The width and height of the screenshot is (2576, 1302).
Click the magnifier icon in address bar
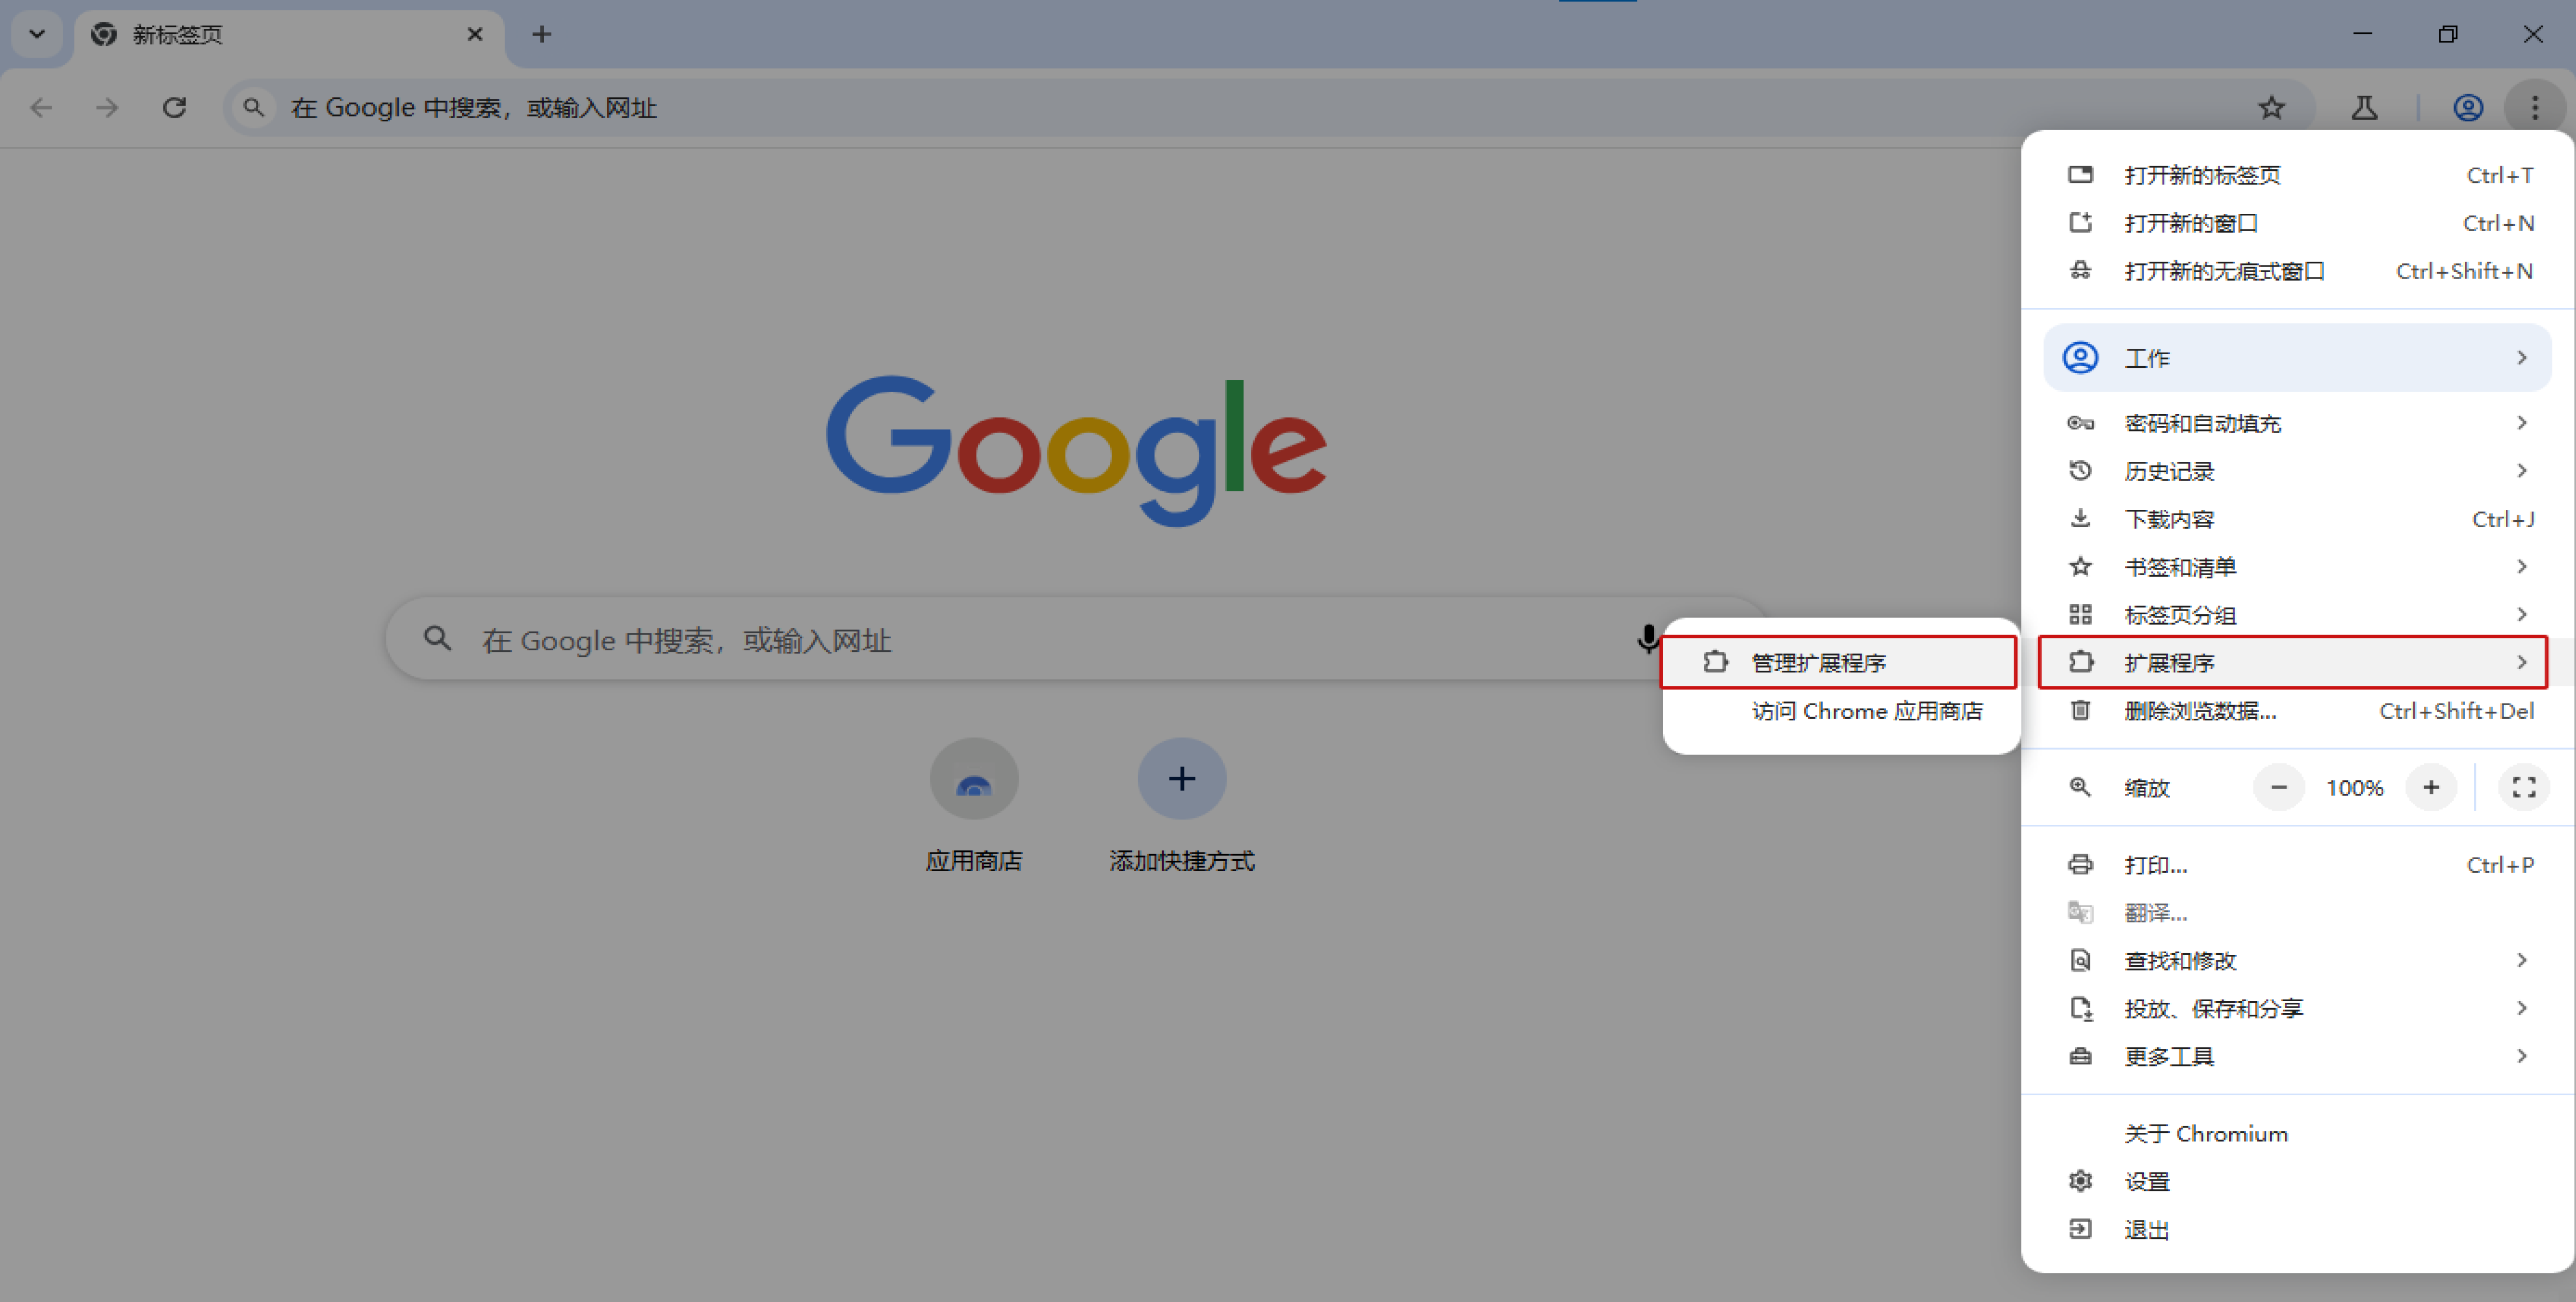coord(254,107)
